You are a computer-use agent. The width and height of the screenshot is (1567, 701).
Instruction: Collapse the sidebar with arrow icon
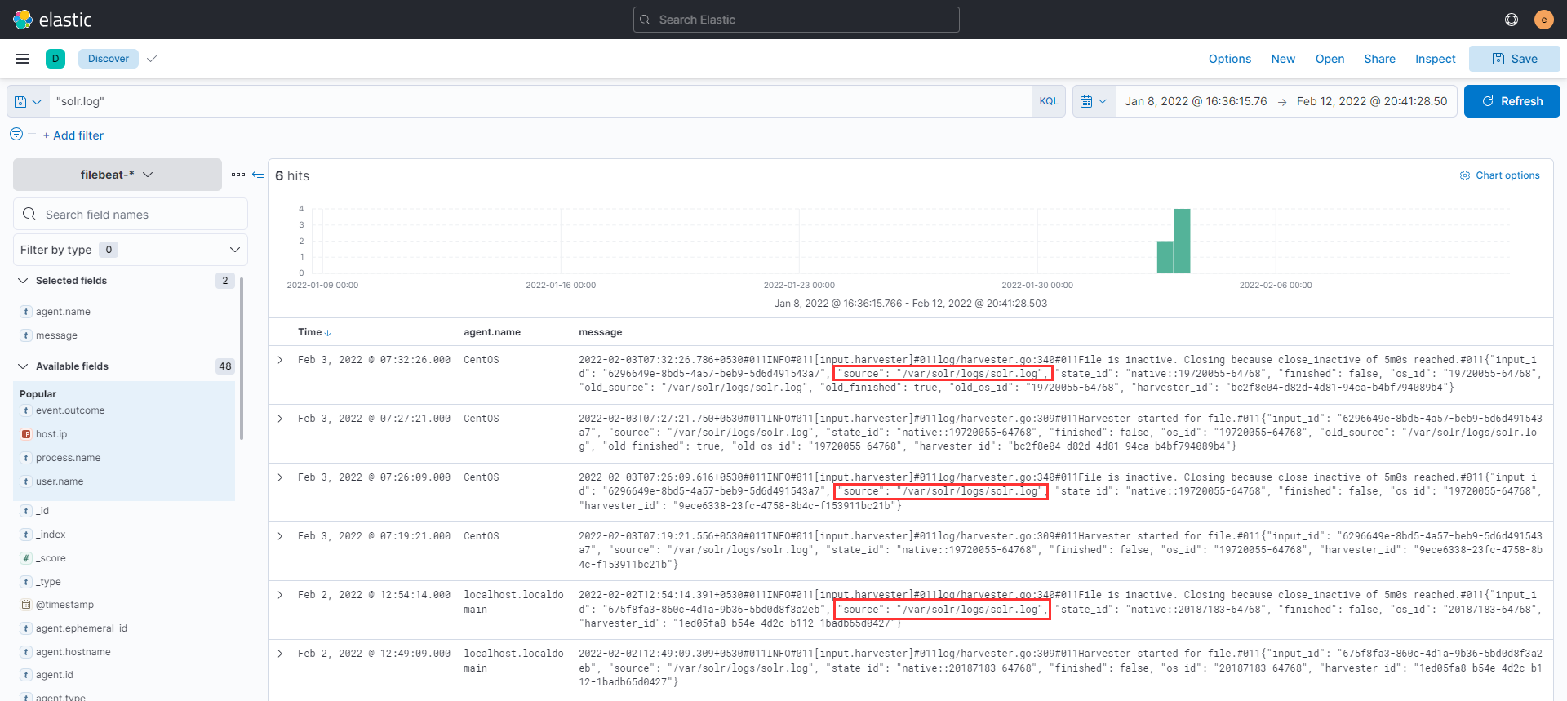point(258,175)
